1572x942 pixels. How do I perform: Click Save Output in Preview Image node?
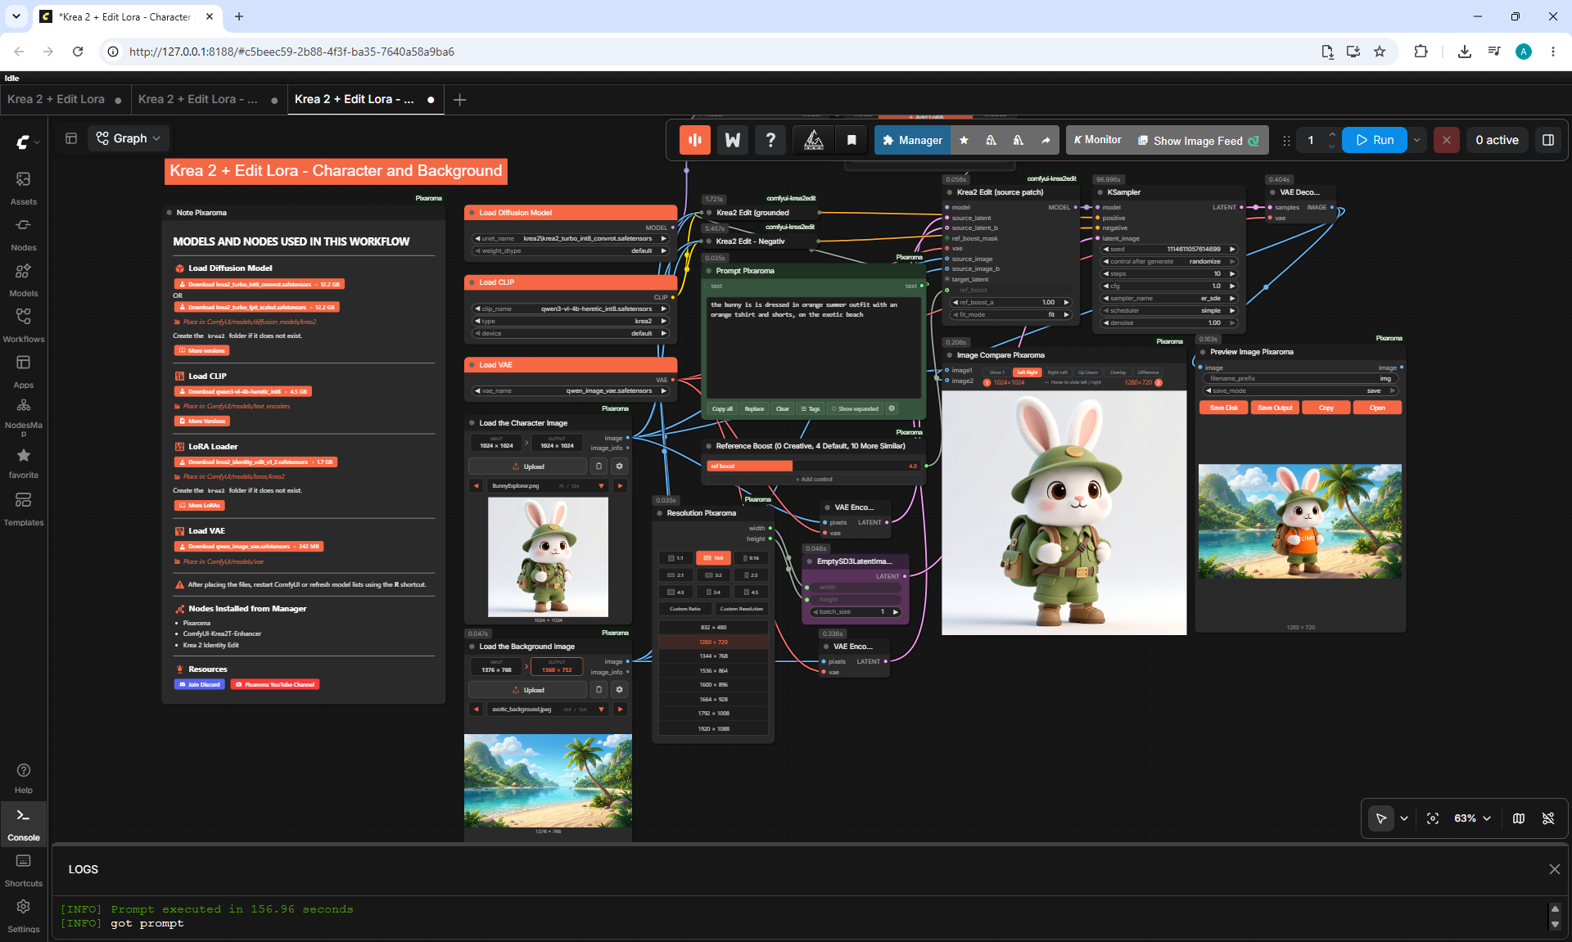[x=1275, y=408]
